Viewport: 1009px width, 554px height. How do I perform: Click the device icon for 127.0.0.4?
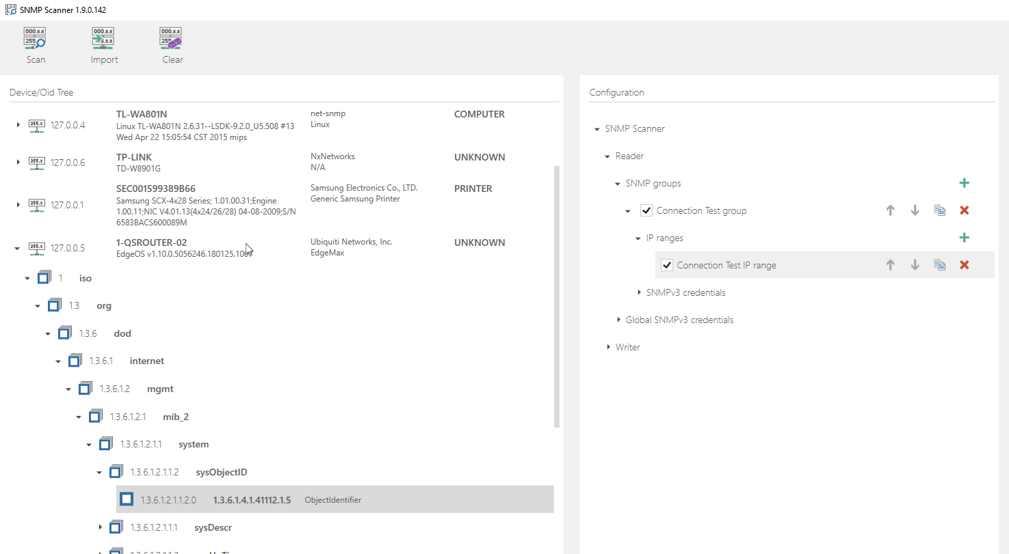pos(37,125)
